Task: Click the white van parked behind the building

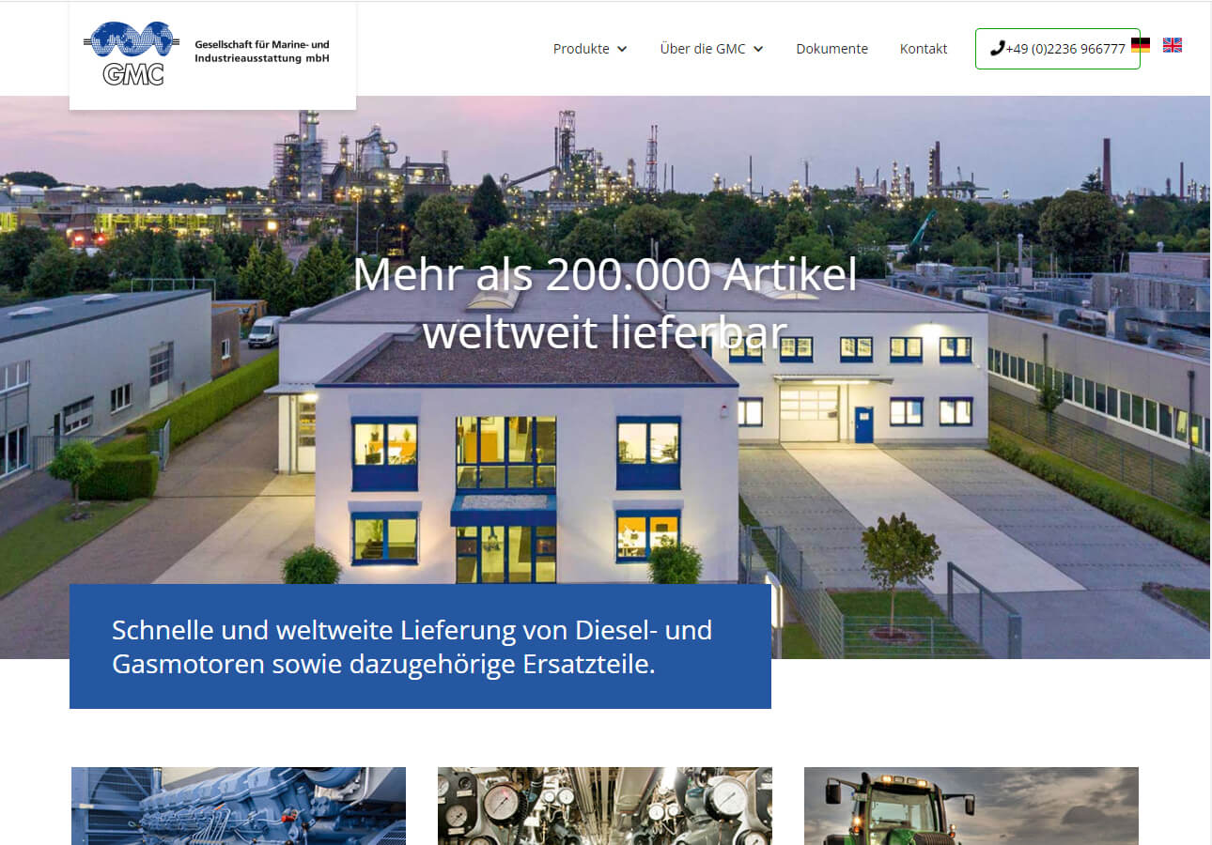Action: pyautogui.click(x=265, y=331)
